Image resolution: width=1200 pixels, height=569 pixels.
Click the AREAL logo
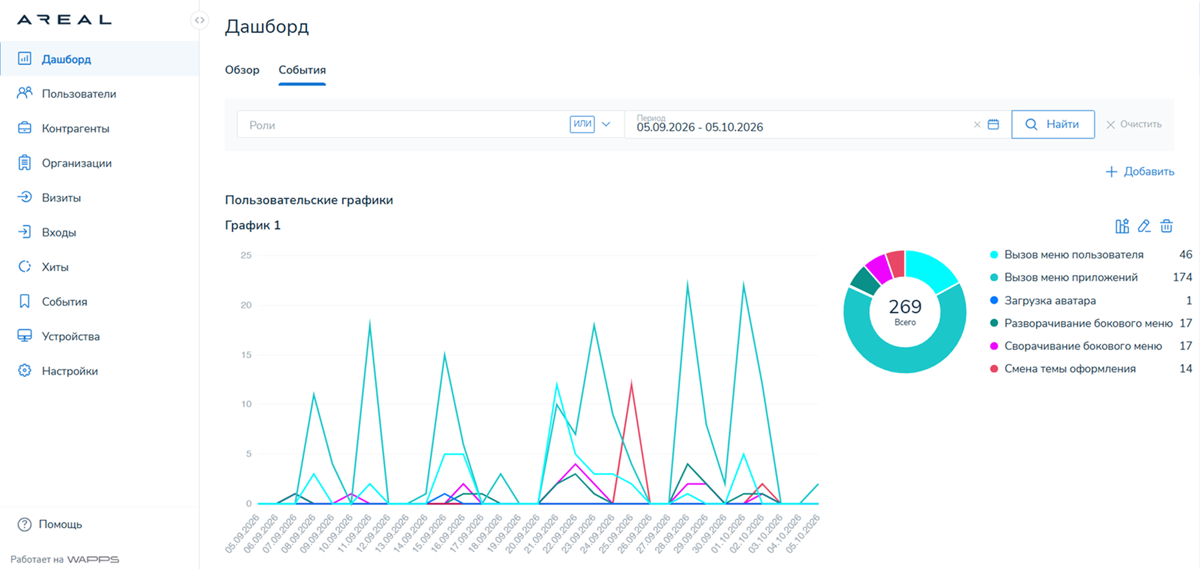(64, 20)
